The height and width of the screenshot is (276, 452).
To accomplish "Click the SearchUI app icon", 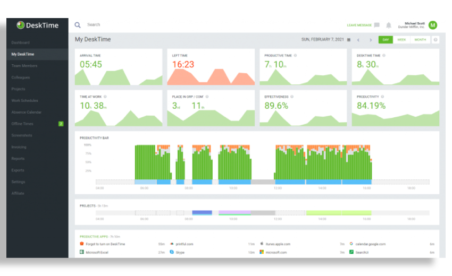I will (x=351, y=252).
